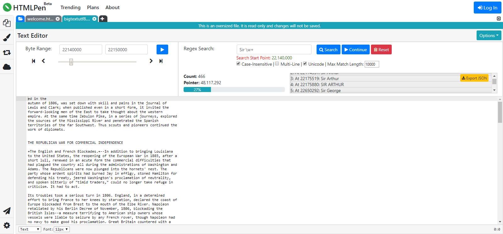The height and width of the screenshot is (234, 503).
Task: Open the Text mode dropdown
Action: click(x=30, y=229)
